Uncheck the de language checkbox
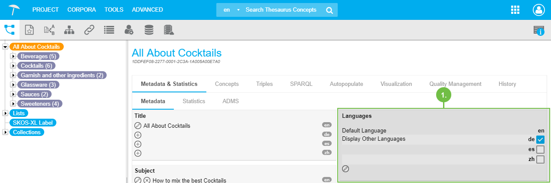Image resolution: width=551 pixels, height=183 pixels. 540,139
